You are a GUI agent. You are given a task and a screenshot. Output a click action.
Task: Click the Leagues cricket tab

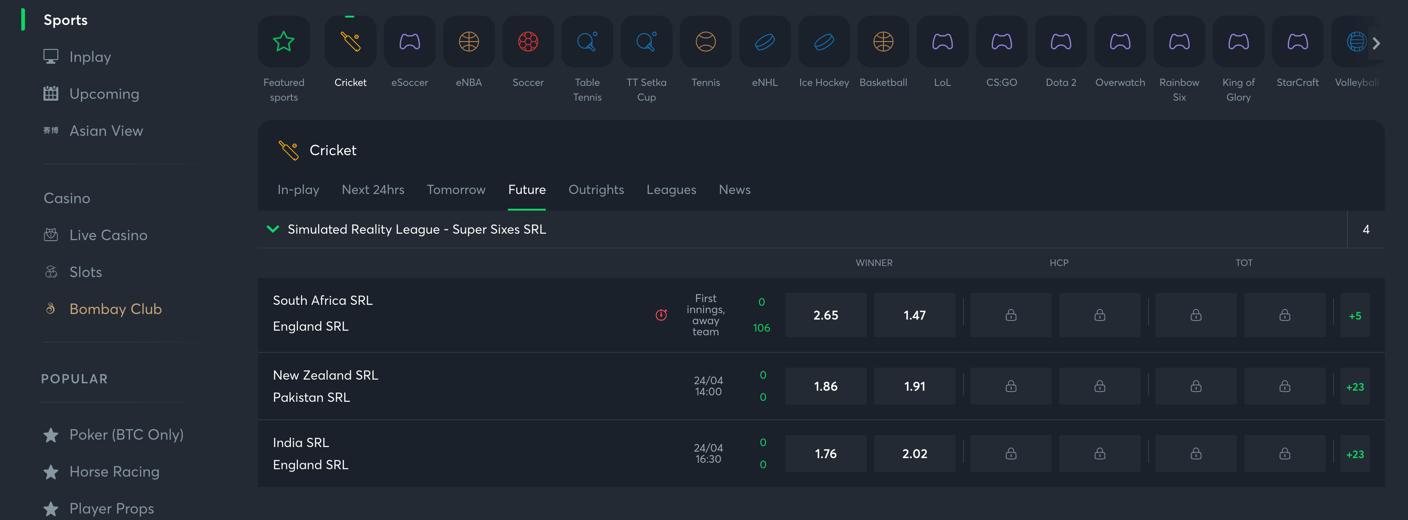click(672, 189)
